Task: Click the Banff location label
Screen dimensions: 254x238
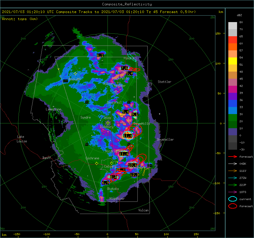Action: tap(47, 158)
